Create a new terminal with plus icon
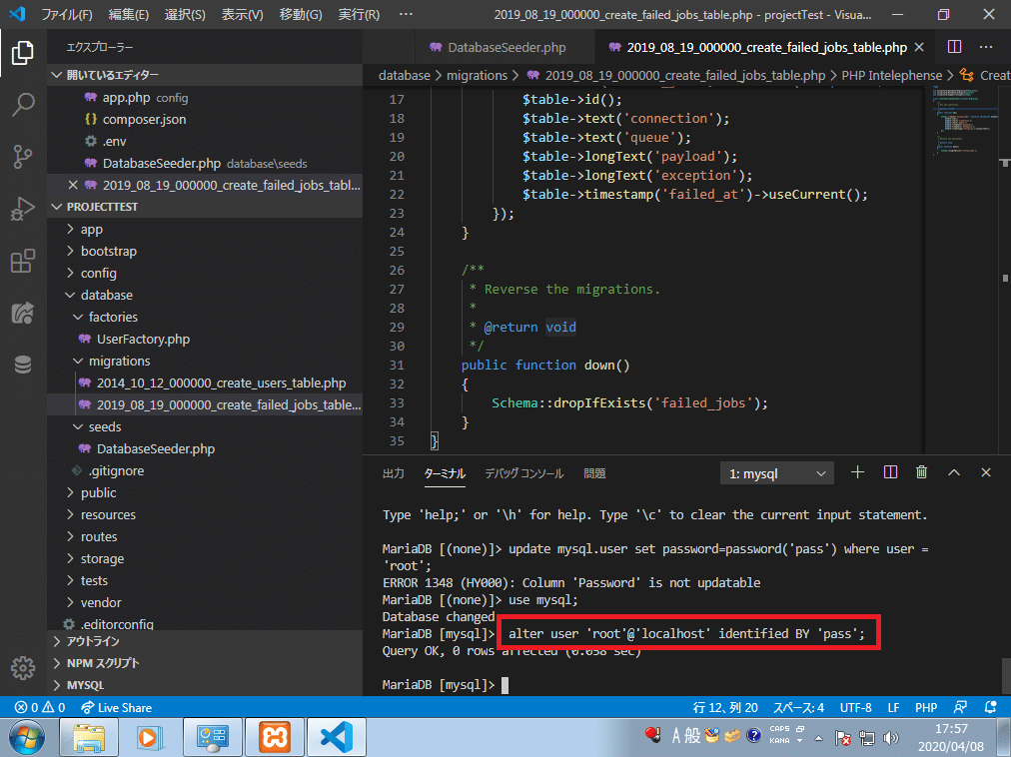 point(857,472)
